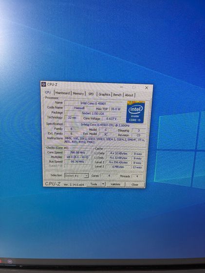Click the empty Rated FSB field

click(x=77, y=166)
